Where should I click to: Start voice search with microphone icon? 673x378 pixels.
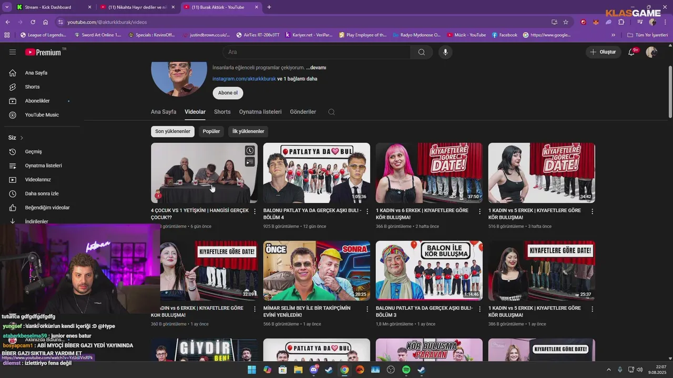pos(445,52)
